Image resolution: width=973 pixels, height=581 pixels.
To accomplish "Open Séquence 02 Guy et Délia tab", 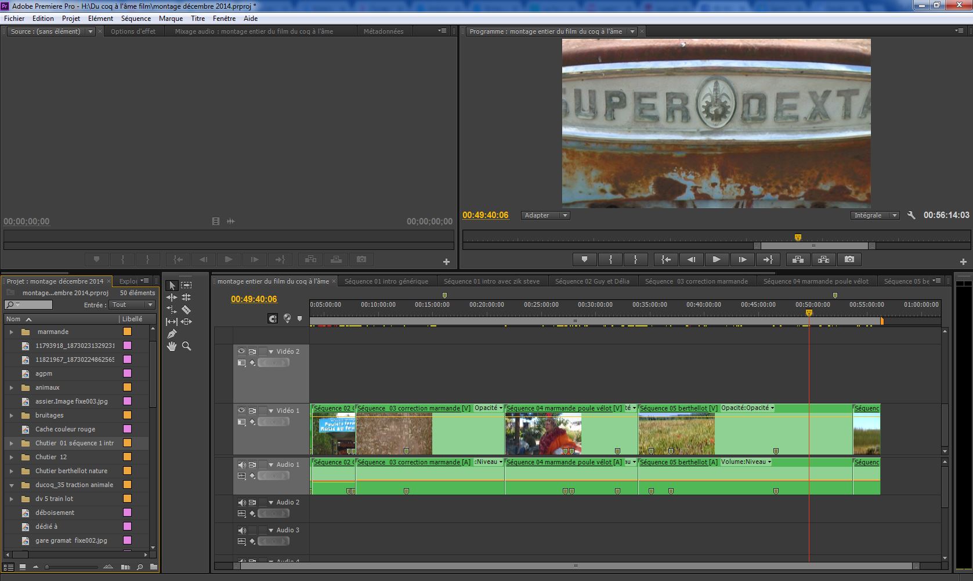I will tap(592, 281).
